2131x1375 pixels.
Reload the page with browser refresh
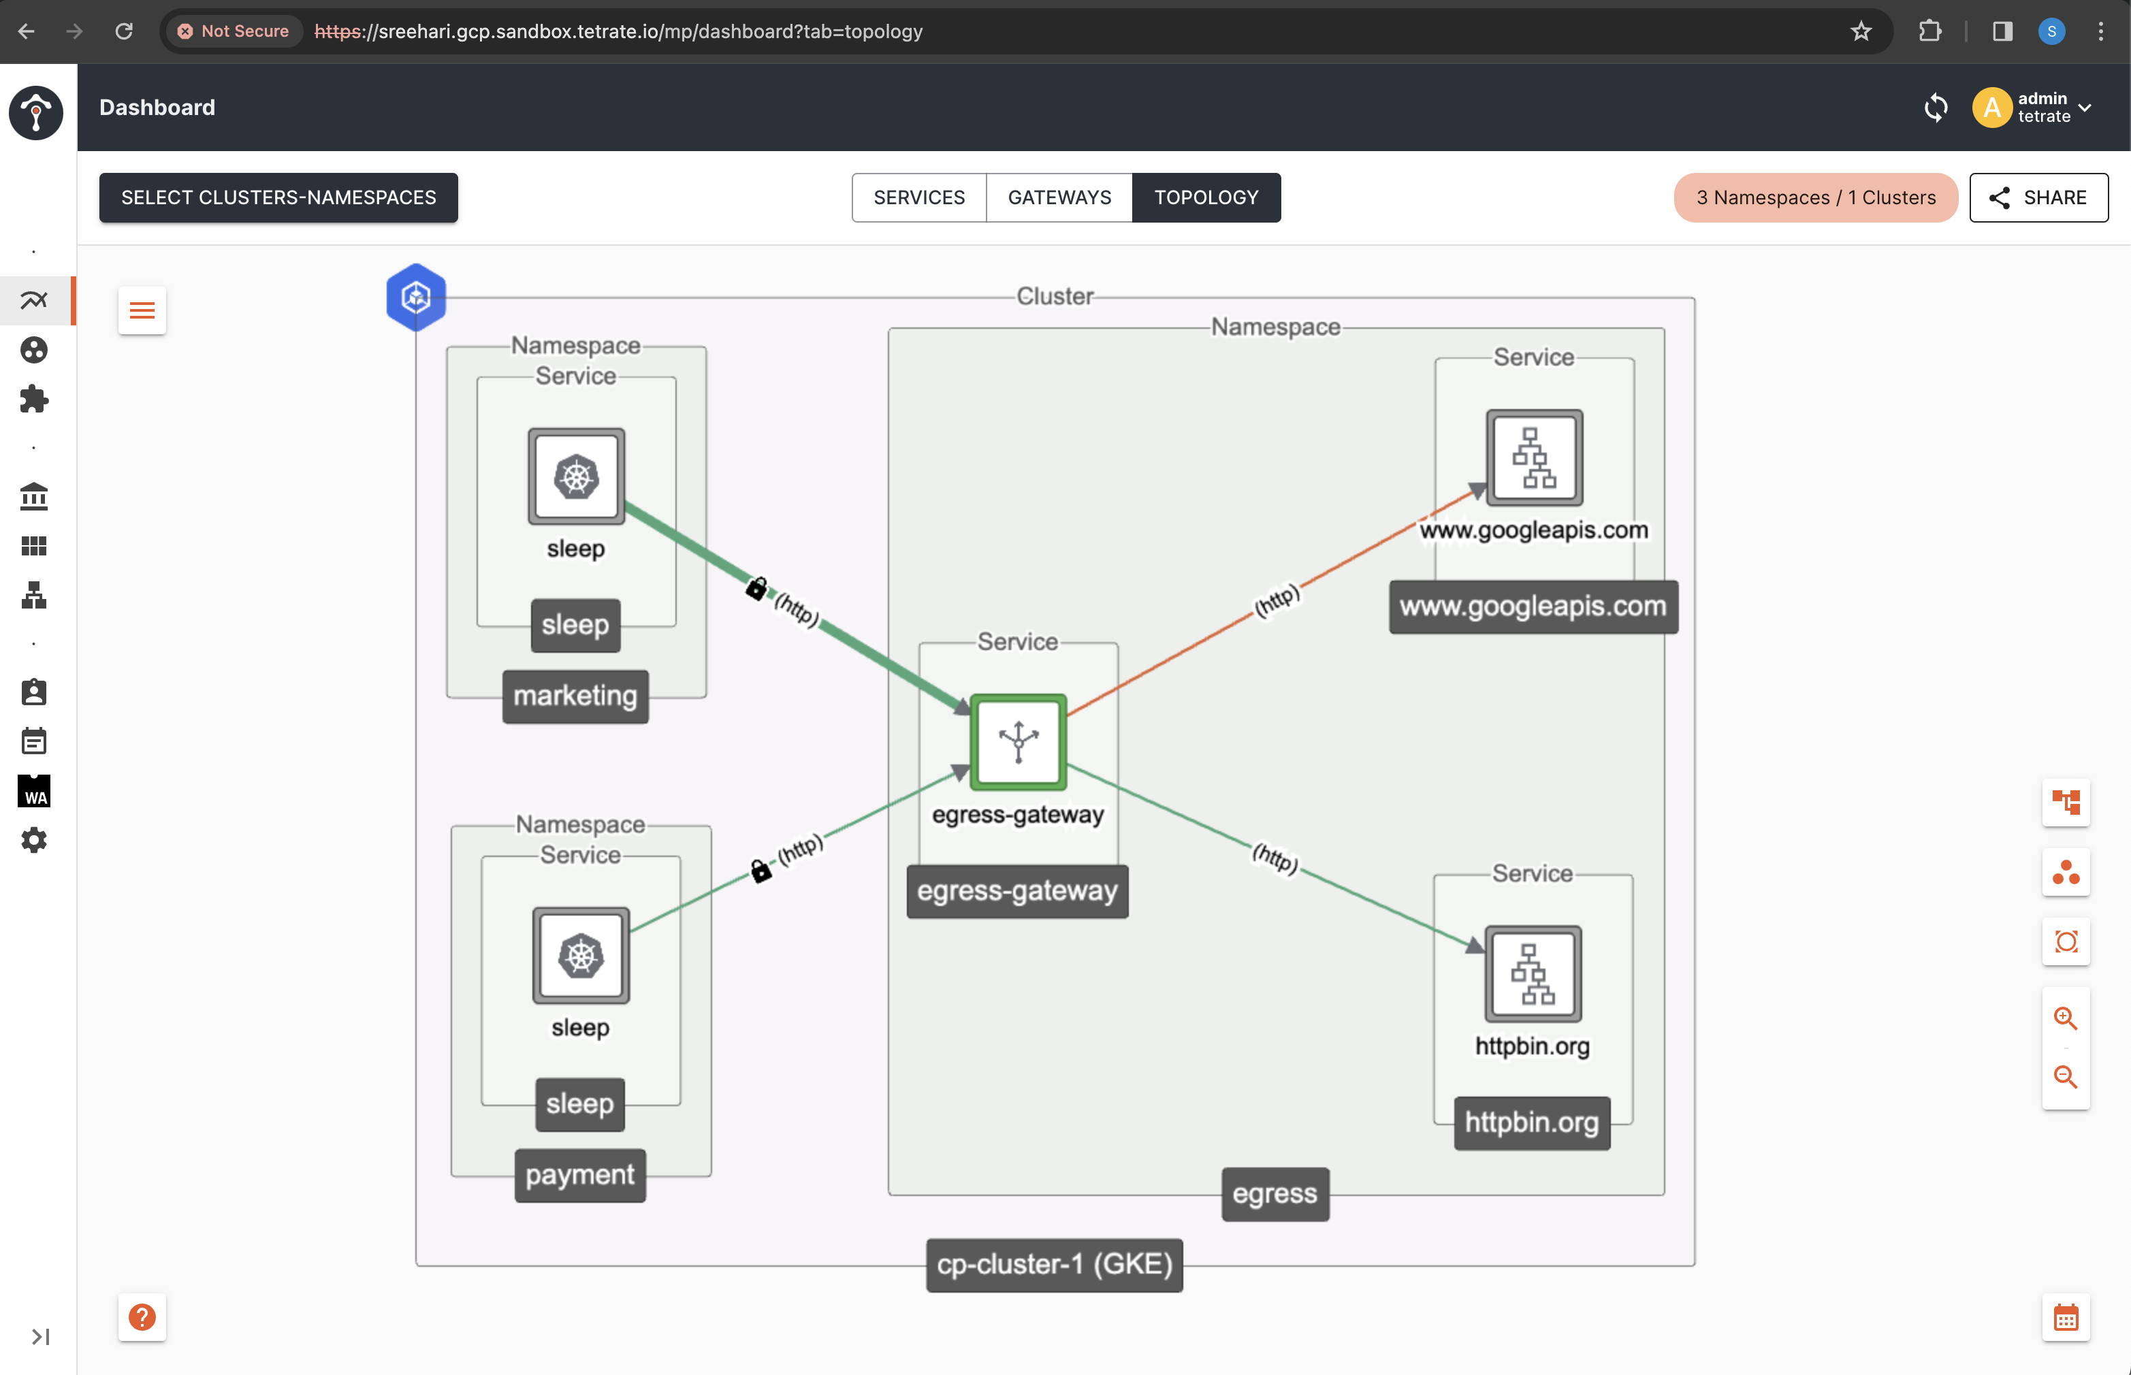[x=124, y=31]
